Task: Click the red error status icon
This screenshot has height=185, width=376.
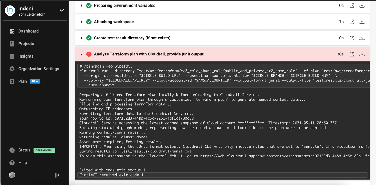Action: [89, 54]
